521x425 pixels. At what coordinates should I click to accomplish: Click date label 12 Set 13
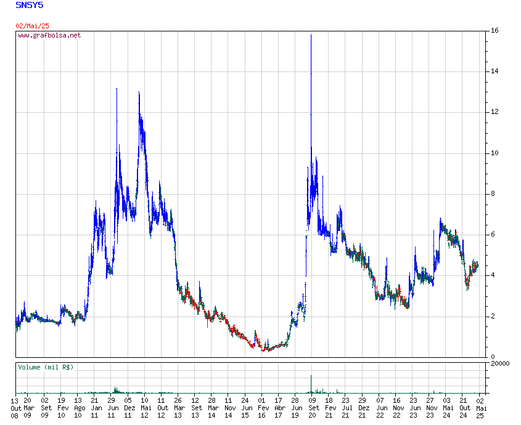pyautogui.click(x=195, y=408)
